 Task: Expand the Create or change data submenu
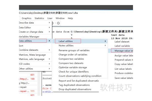tap(34, 32)
